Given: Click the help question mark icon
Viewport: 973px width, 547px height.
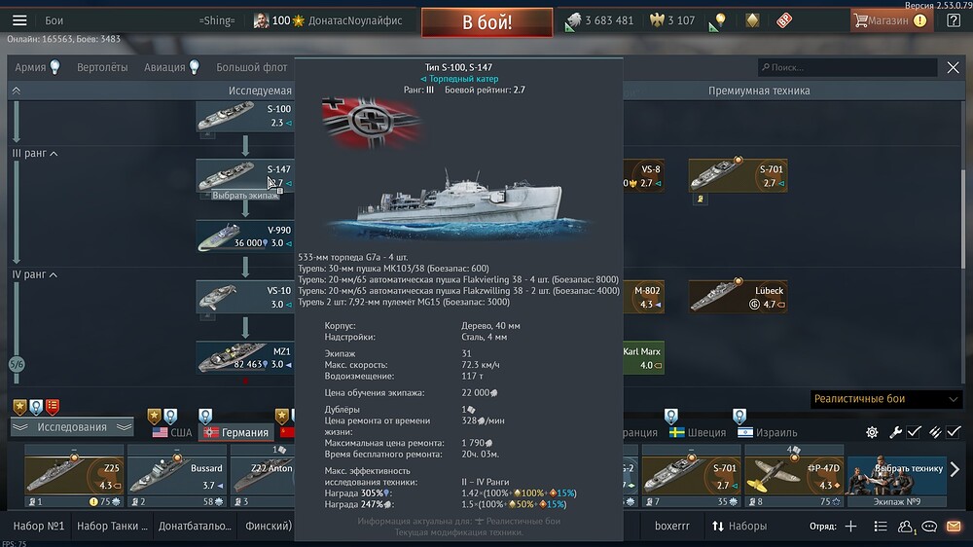Looking at the screenshot, I should pyautogui.click(x=953, y=20).
